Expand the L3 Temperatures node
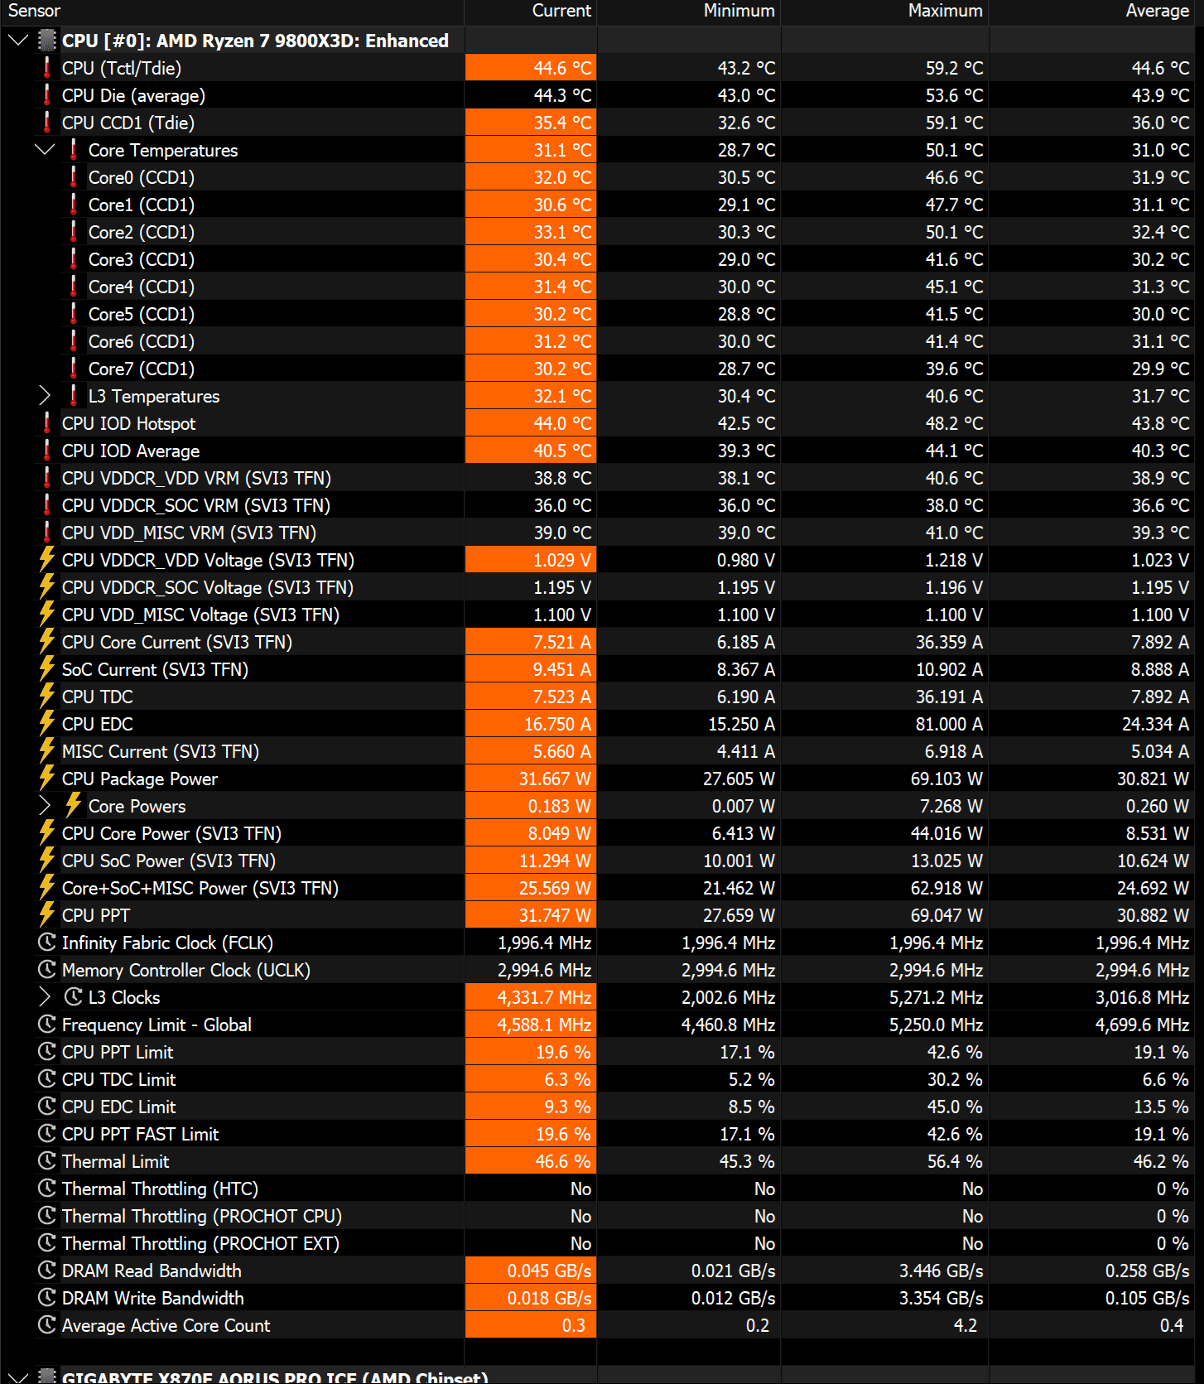Viewport: 1204px width, 1384px height. pyautogui.click(x=45, y=396)
